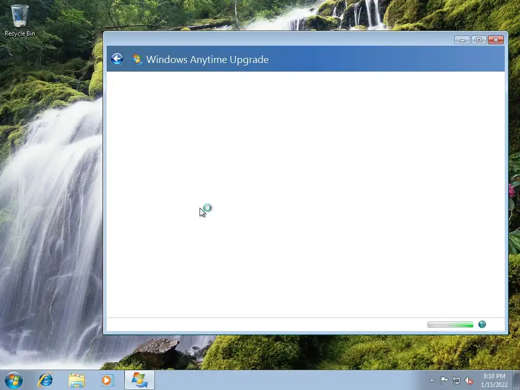Show hidden tray icons arrow
The height and width of the screenshot is (390, 520).
pos(432,380)
